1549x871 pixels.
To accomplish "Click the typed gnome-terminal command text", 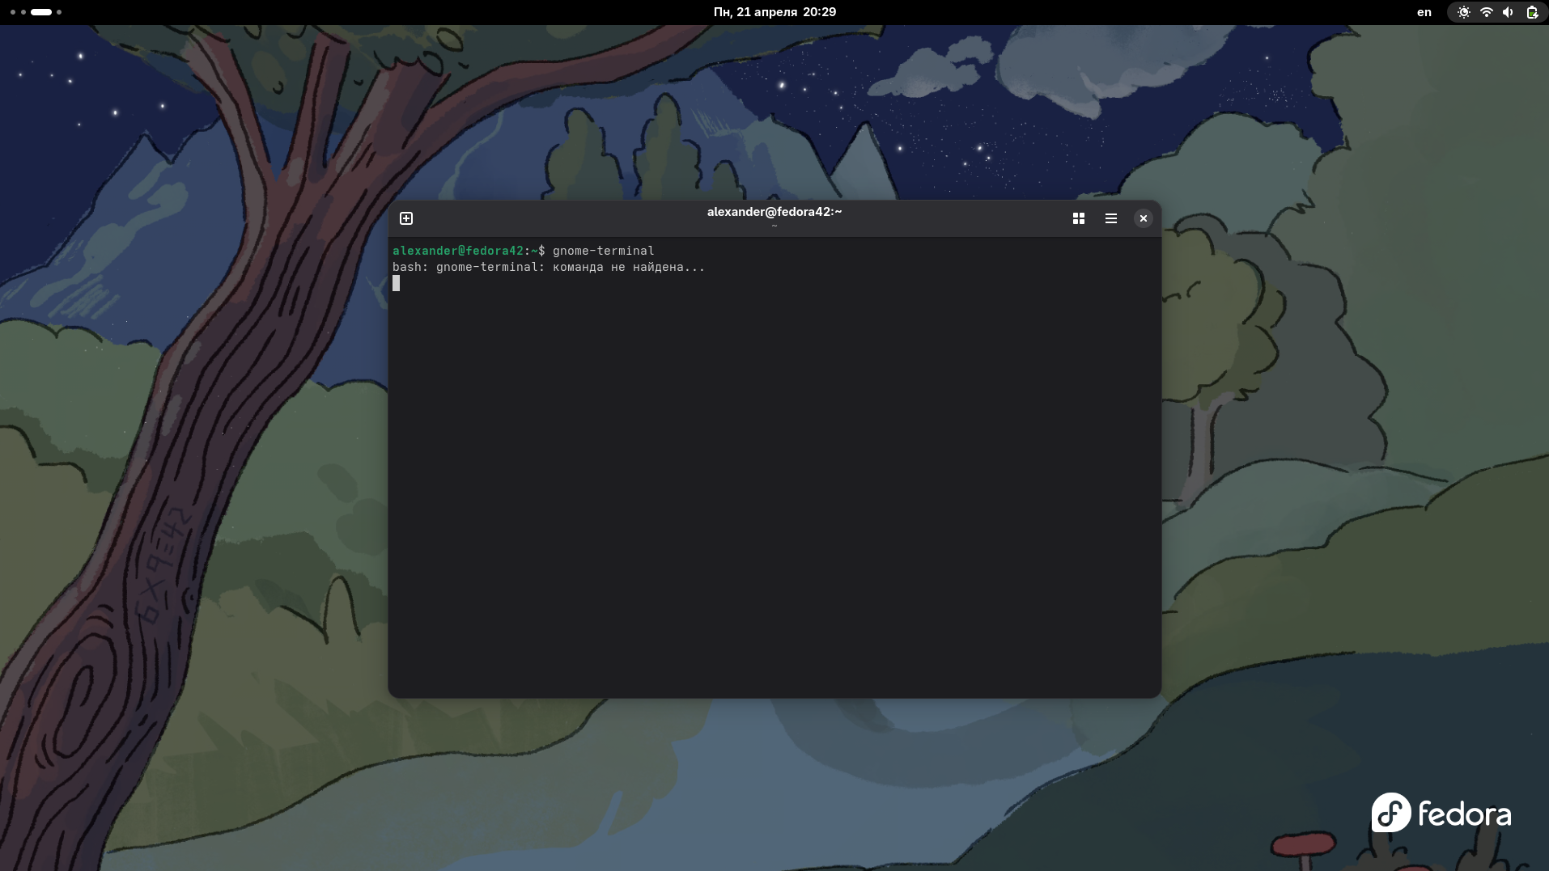I will 604,251.
